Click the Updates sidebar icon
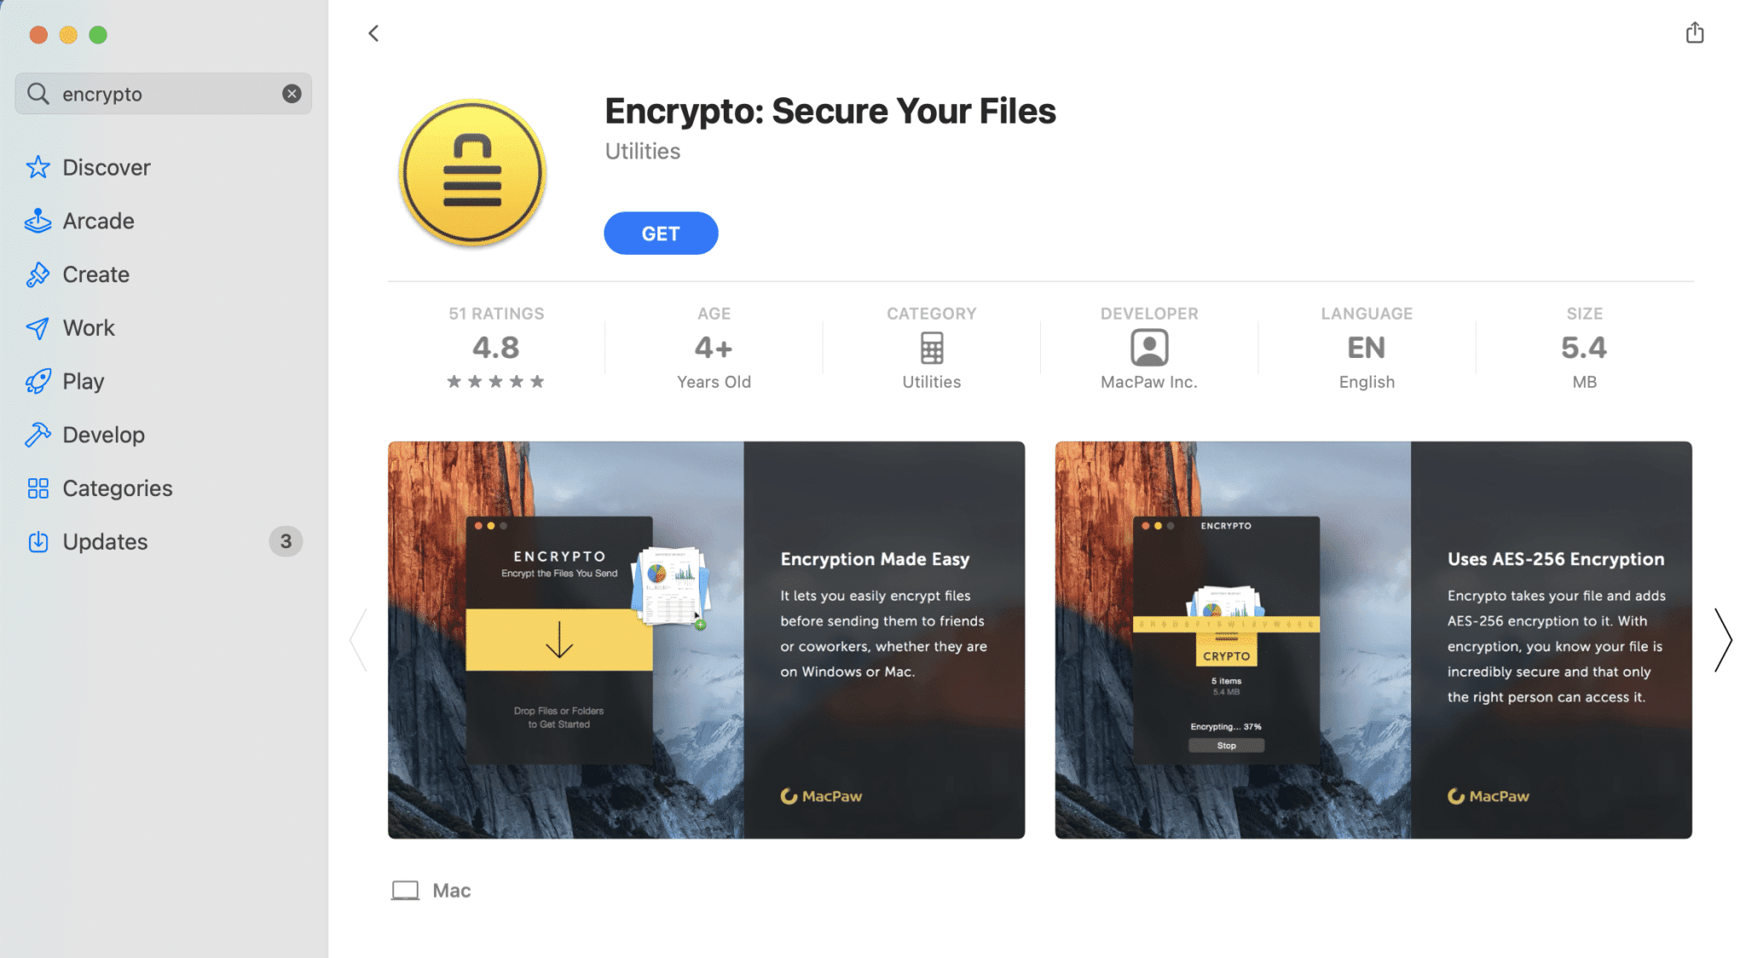 point(39,541)
